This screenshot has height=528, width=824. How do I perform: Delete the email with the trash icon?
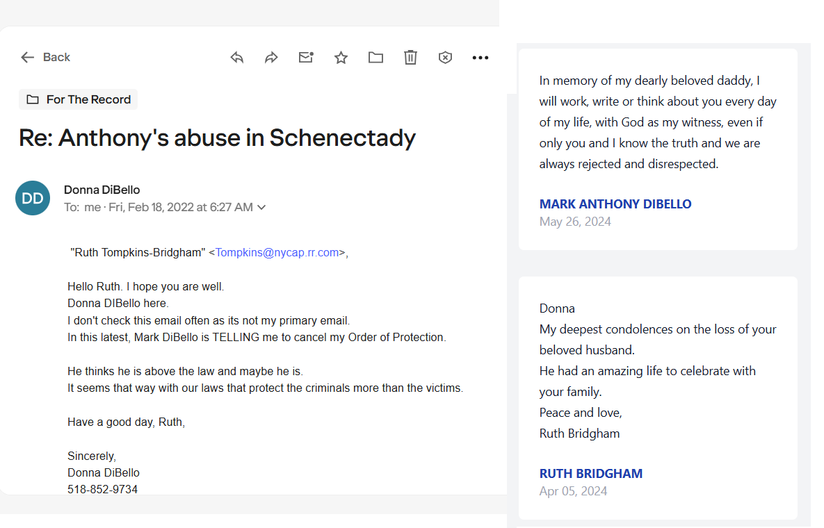pyautogui.click(x=410, y=58)
